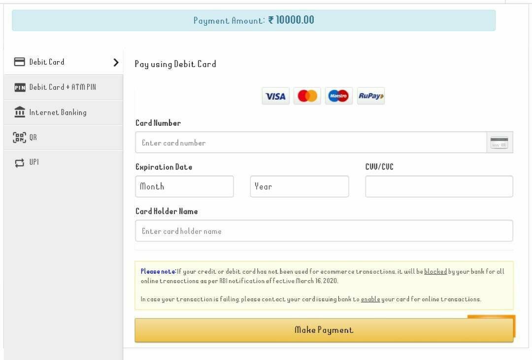532x360 pixels.
Task: Click the underlined 'blocked' link
Action: click(x=435, y=271)
